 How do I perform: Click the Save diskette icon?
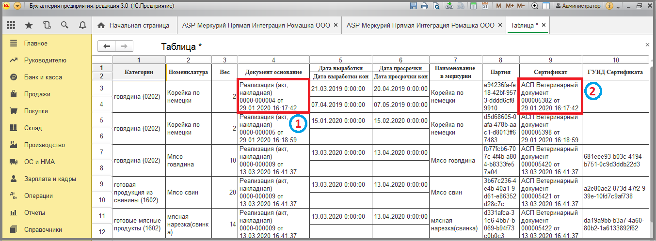414,6
